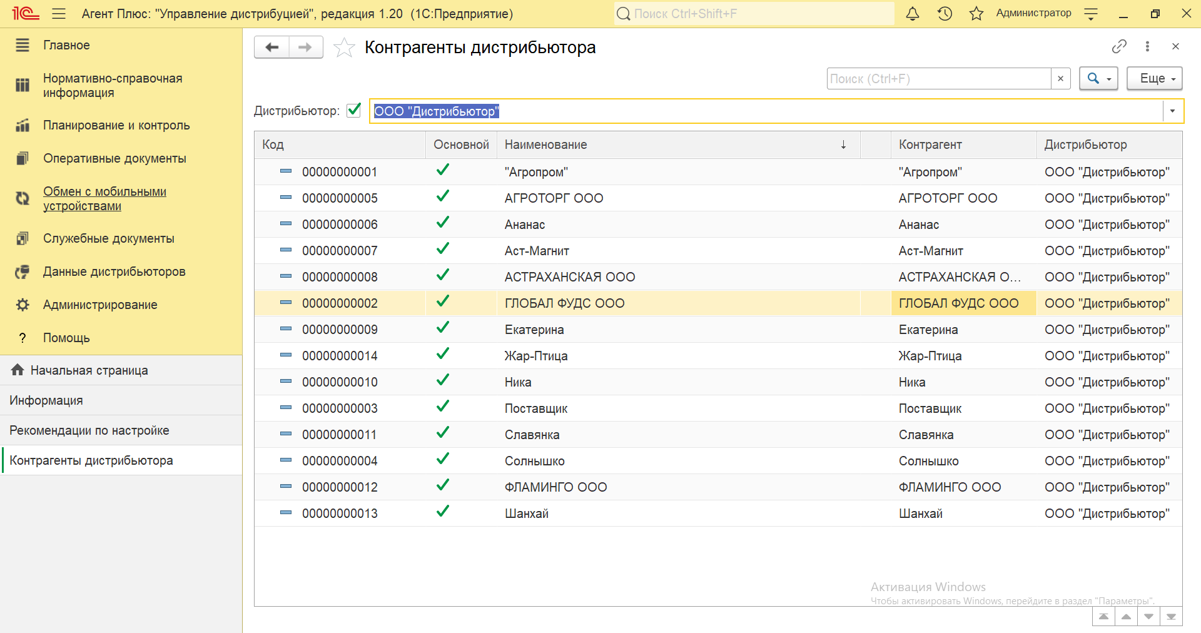Select Наименование cell ФЛАМИНГО ООО
Image resolution: width=1201 pixels, height=633 pixels.
pos(679,487)
